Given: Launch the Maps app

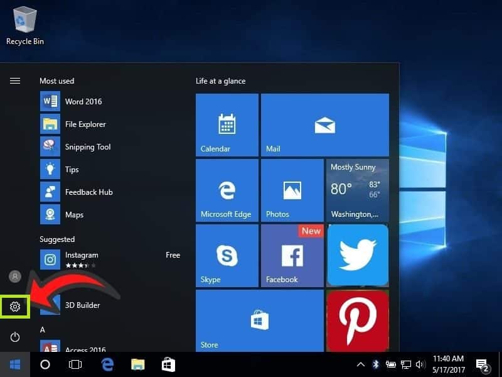Looking at the screenshot, I should (110, 214).
